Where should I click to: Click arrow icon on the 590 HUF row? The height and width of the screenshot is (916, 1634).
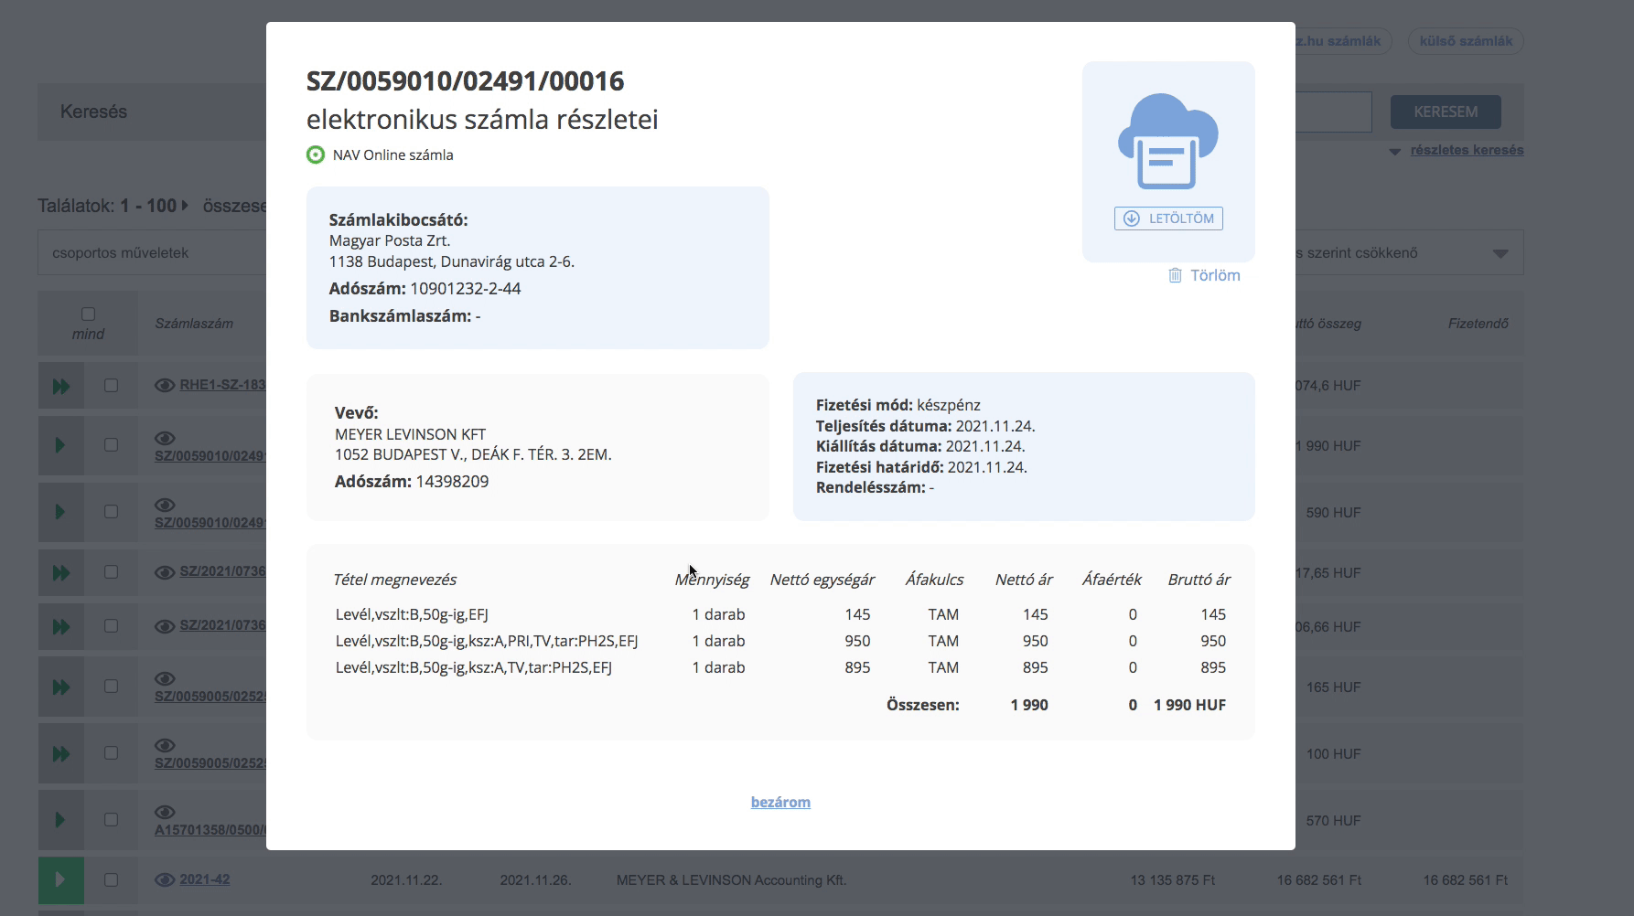pos(61,512)
